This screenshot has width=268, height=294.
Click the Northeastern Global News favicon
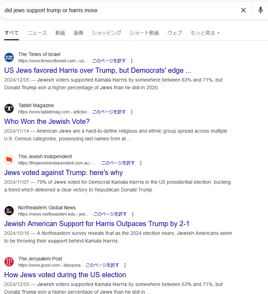click(x=9, y=211)
